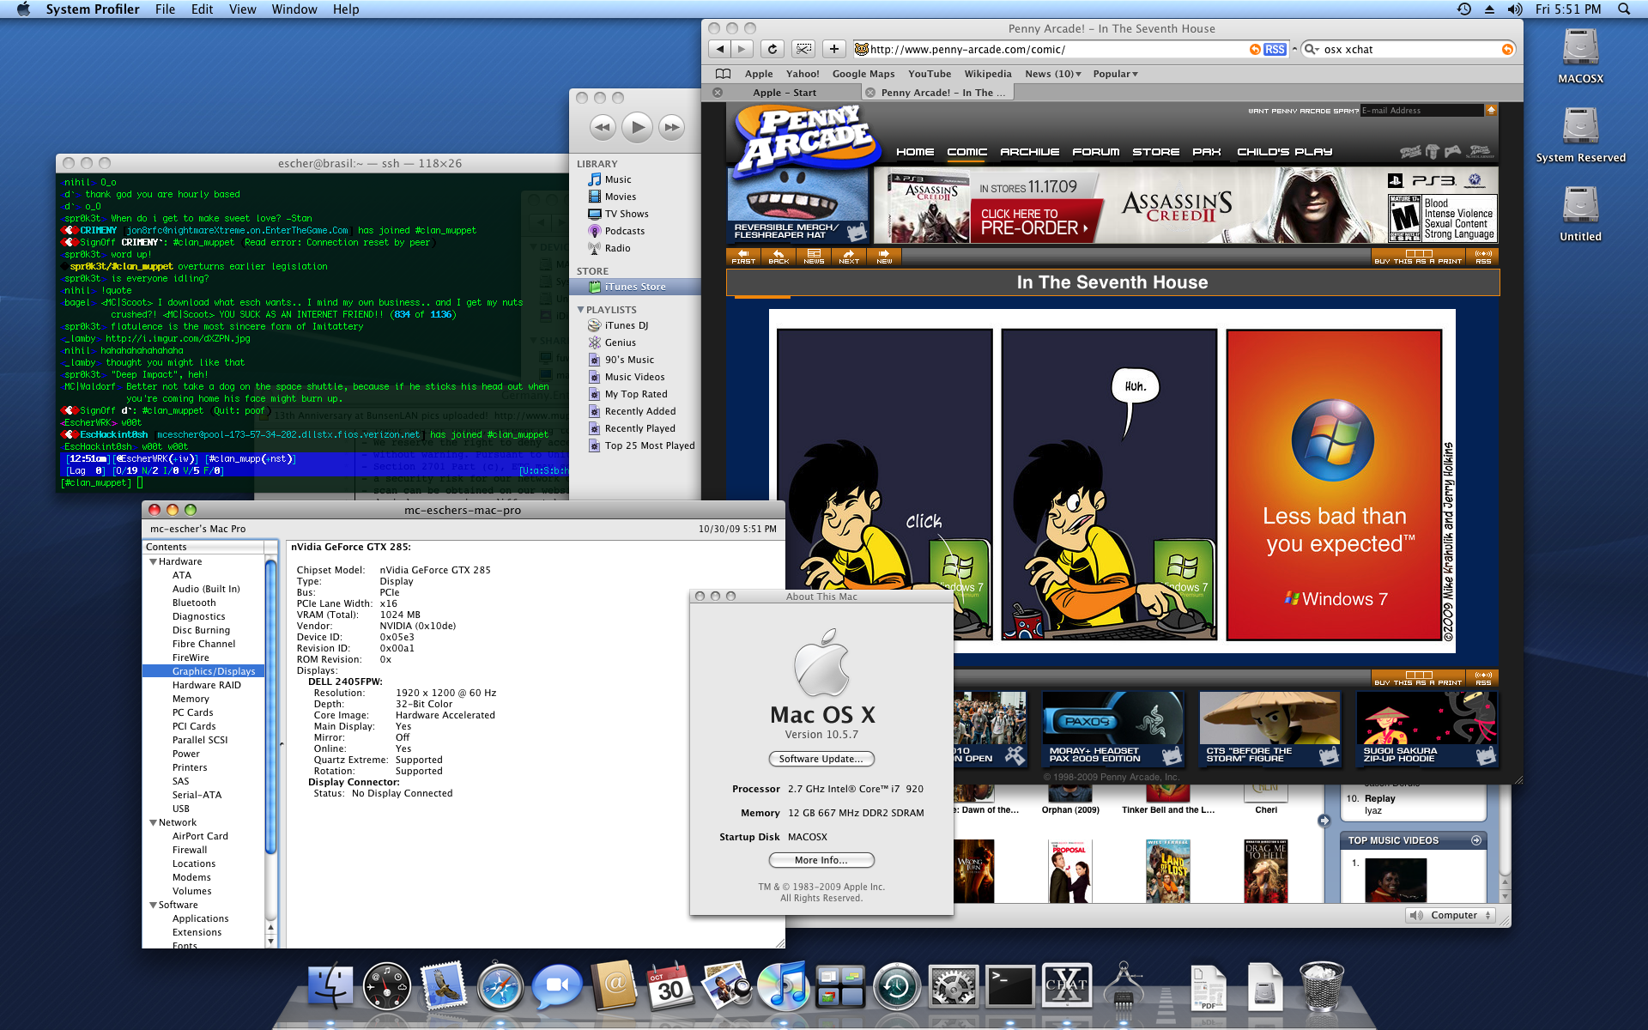
Task: Click the FIRST comic navigation button
Action: 743,257
